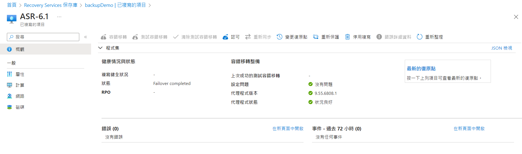
Task: Click the 最新的復原點 link
Action: (x=421, y=69)
